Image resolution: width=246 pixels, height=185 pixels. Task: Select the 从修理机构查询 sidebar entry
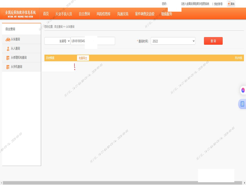coord(22,58)
